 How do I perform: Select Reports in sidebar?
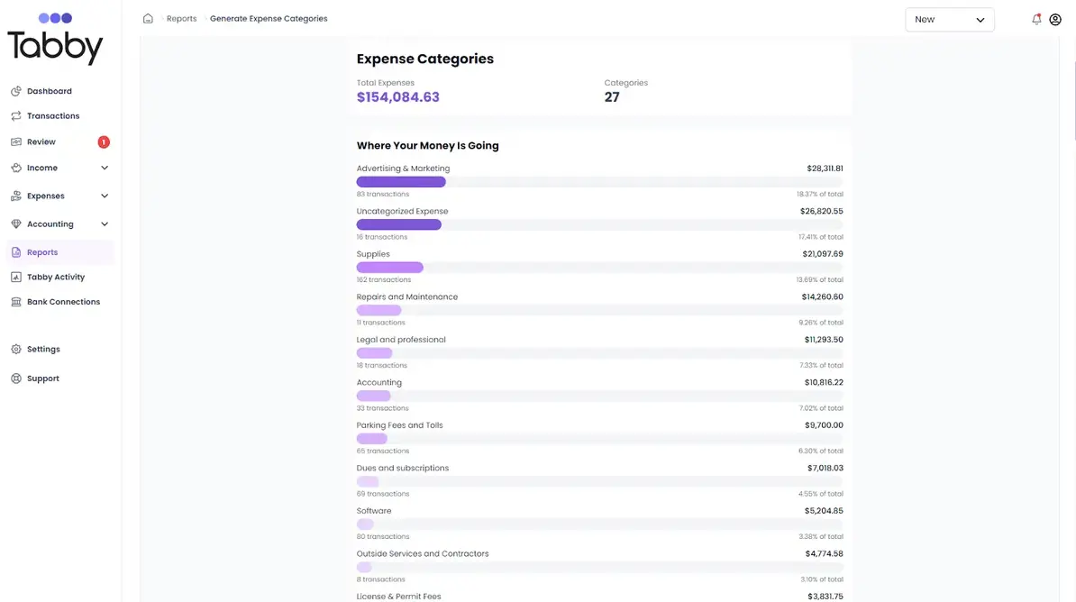point(59,252)
